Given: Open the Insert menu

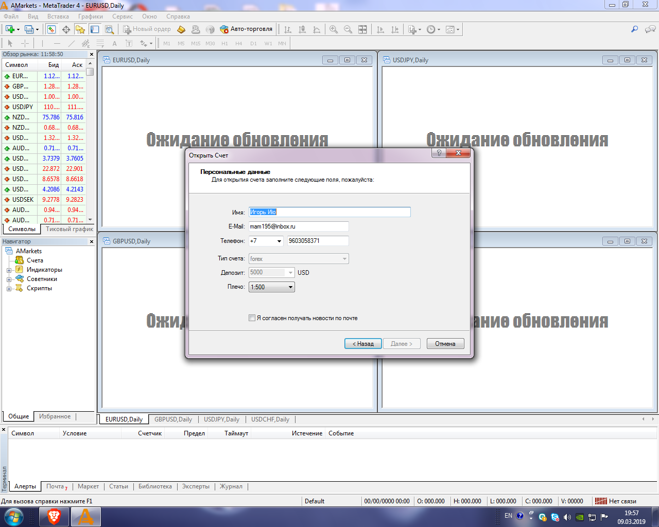Looking at the screenshot, I should (x=58, y=16).
